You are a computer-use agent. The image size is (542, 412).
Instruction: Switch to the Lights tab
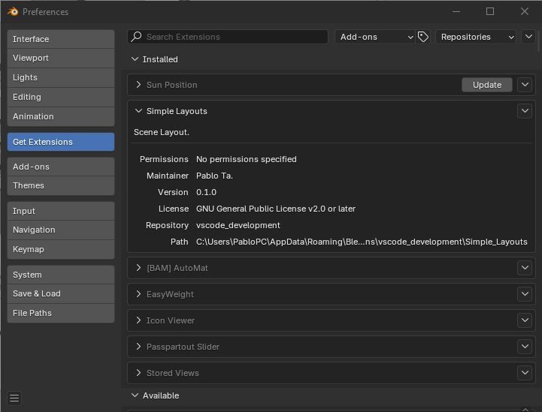click(x=61, y=77)
